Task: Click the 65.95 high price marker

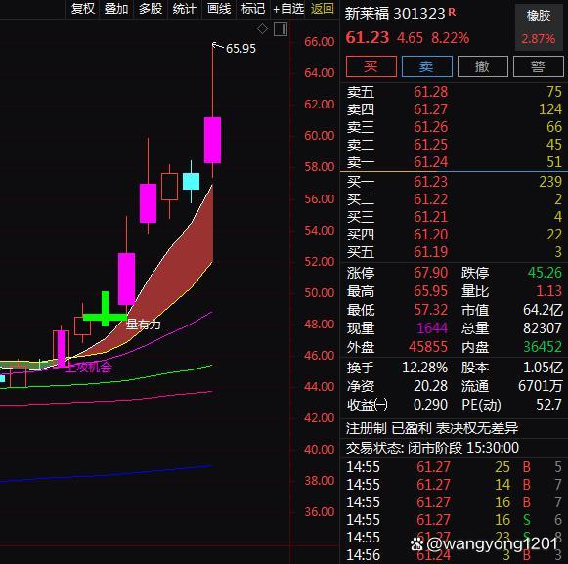Action: click(x=240, y=49)
